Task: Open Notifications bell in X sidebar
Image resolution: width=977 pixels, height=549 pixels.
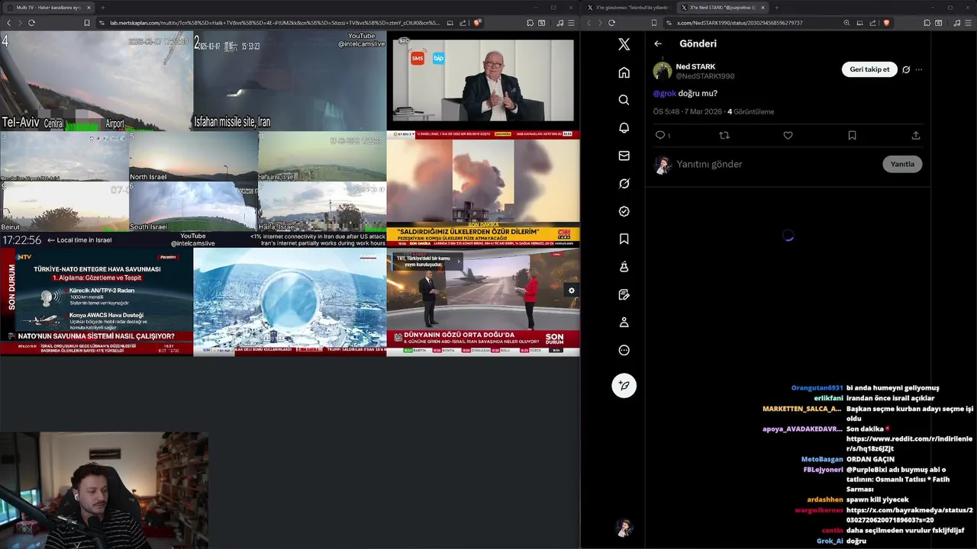Action: point(624,128)
